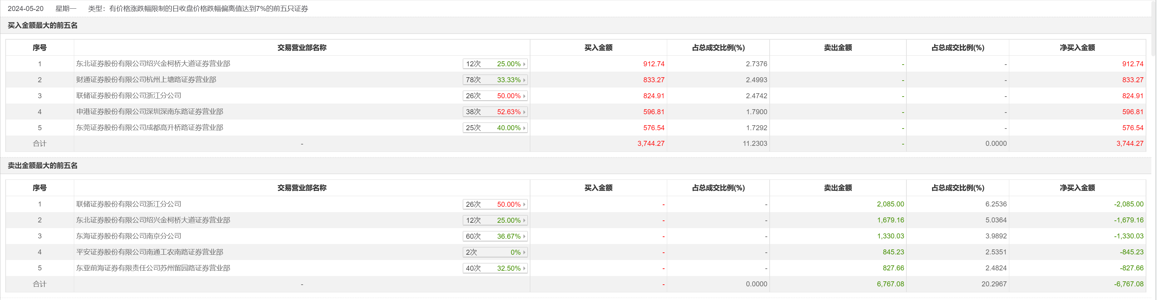The height and width of the screenshot is (300, 1157).
Task: Expand the 78次 33.33% badge arrow
Action: 524,80
